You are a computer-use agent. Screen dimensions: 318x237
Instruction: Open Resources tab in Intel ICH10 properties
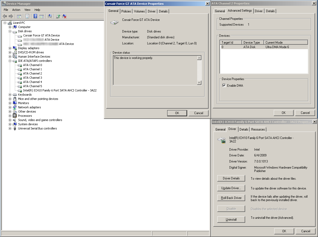[258, 129]
